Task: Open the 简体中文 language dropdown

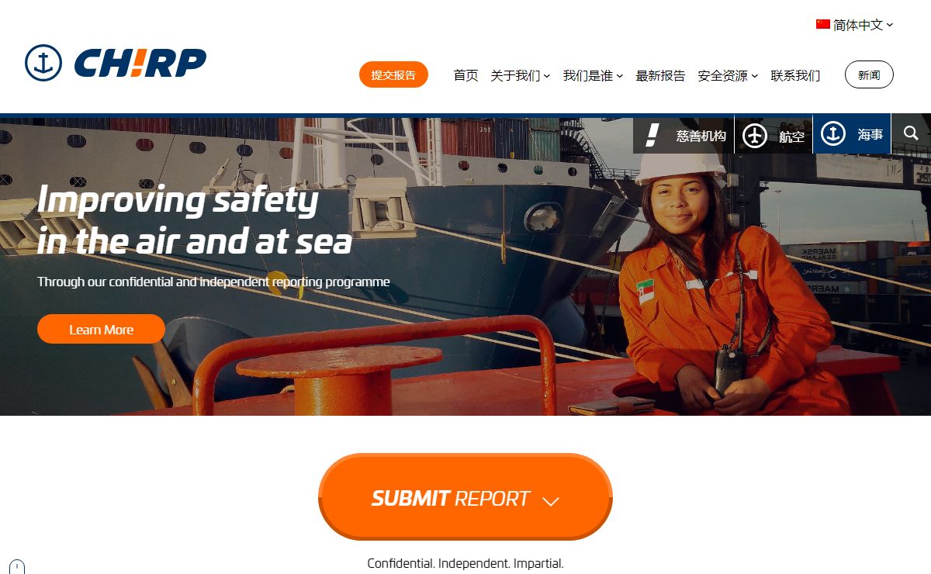Action: pos(855,25)
